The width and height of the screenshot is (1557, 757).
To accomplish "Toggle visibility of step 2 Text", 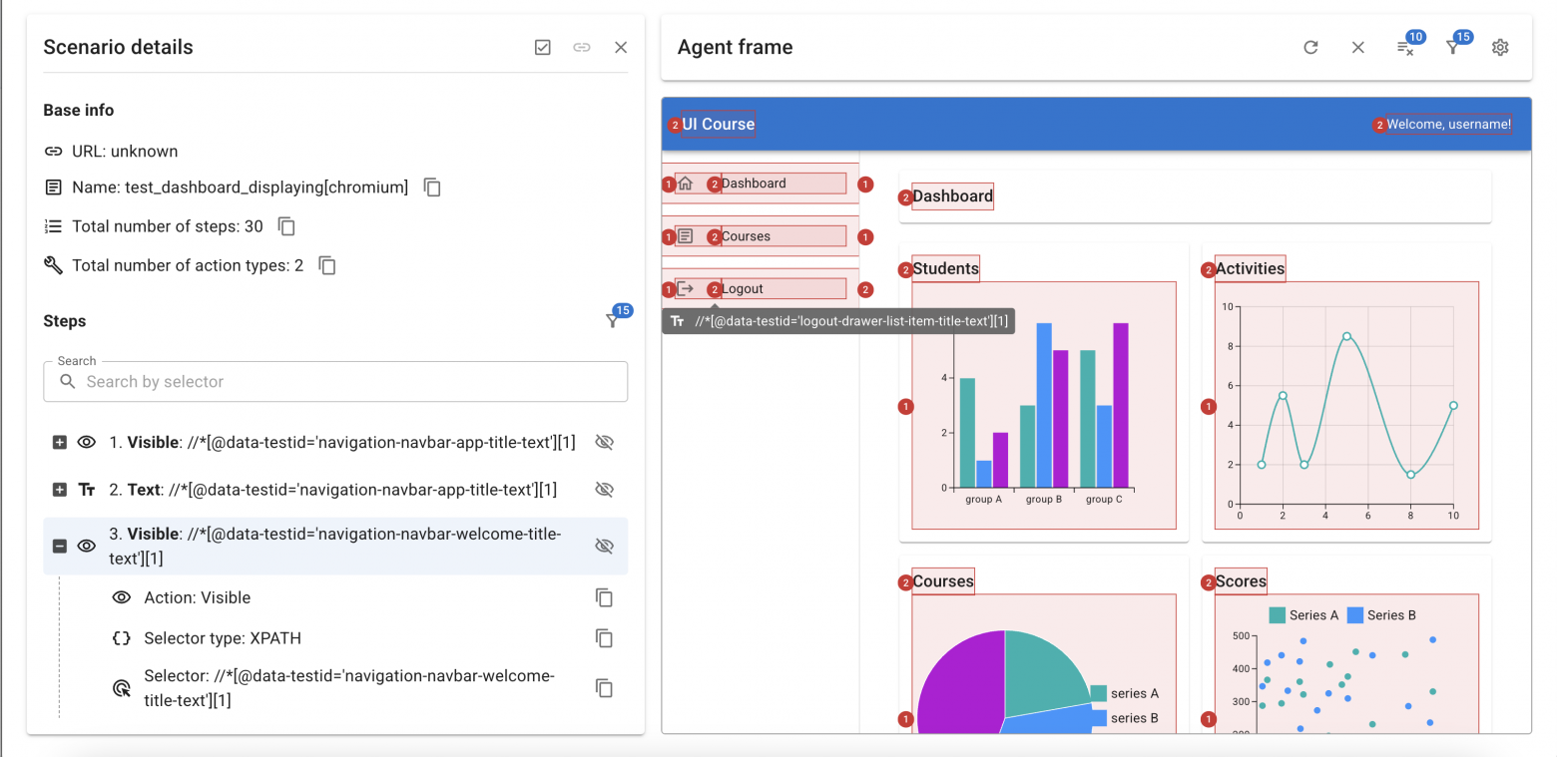I will pyautogui.click(x=604, y=490).
